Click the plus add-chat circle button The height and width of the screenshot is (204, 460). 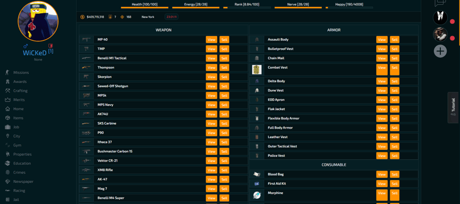(440, 52)
